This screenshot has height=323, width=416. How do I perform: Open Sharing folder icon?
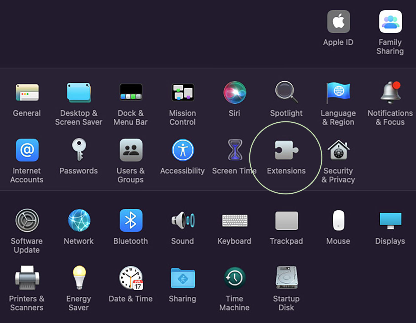(x=183, y=278)
